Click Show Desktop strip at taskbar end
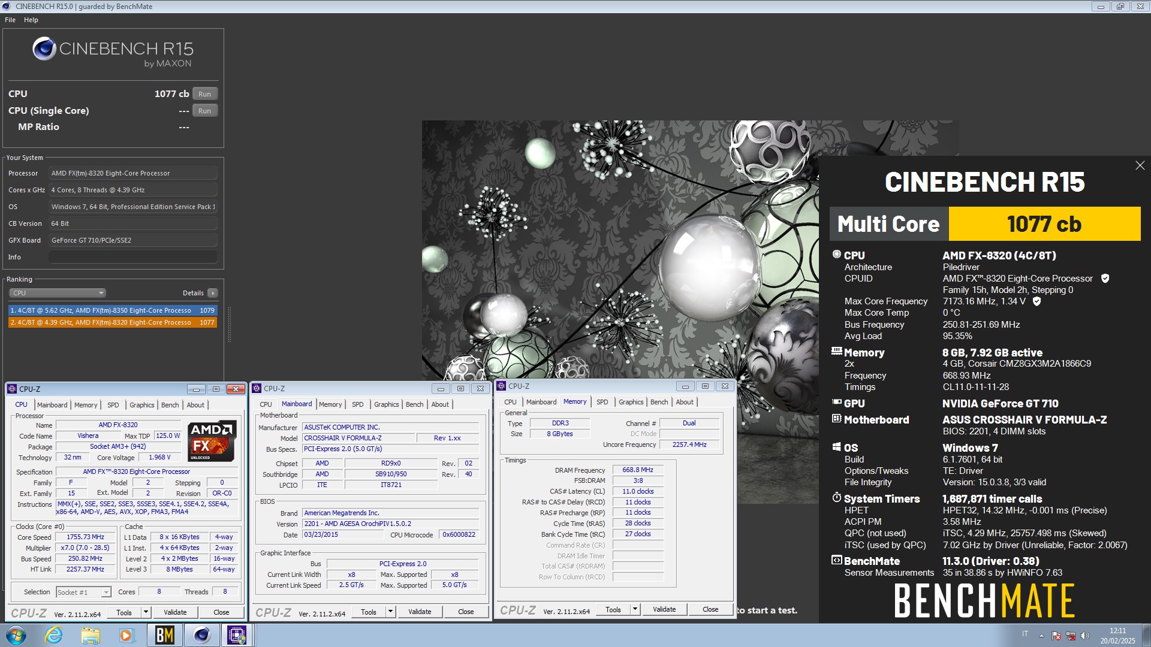 pos(1146,635)
